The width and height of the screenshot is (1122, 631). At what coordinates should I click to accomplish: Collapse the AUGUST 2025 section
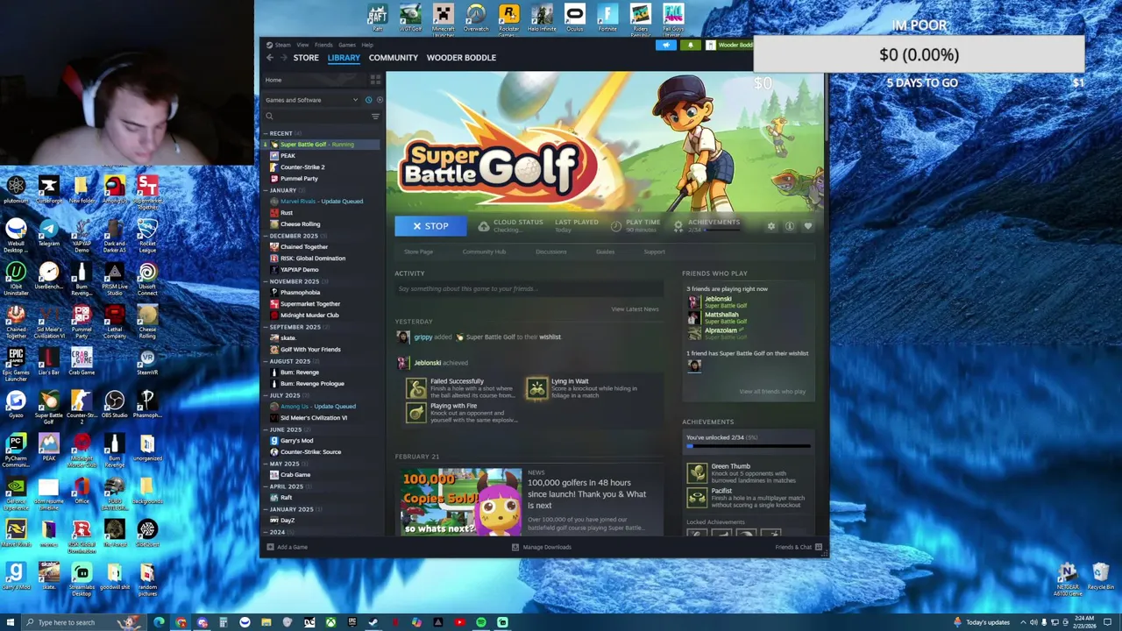pyautogui.click(x=266, y=361)
